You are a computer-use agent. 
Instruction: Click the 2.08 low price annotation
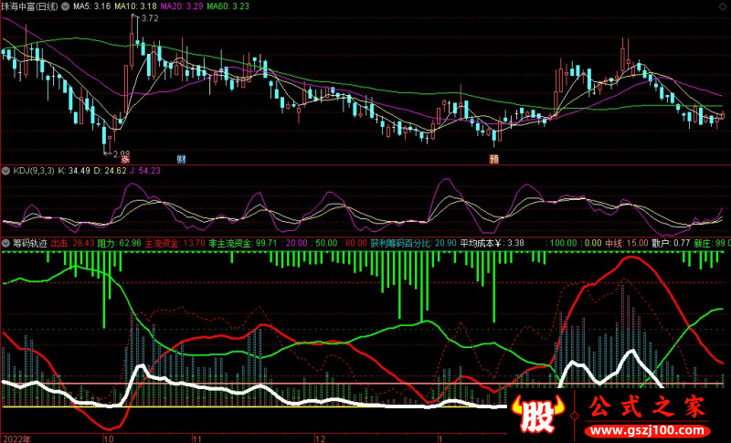tap(122, 153)
